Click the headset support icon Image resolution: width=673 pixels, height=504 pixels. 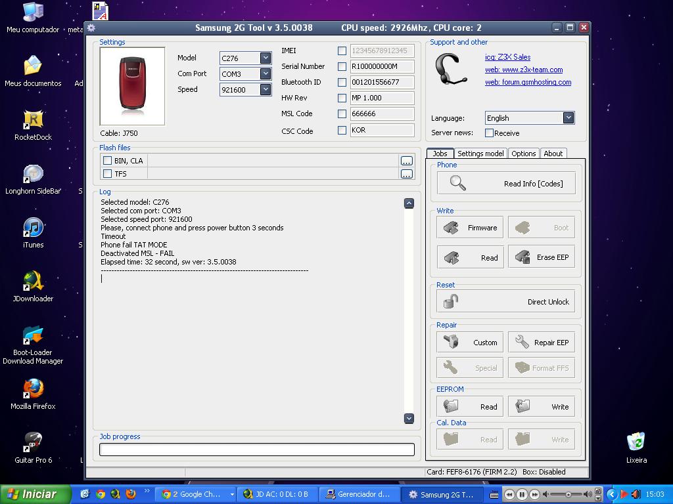tap(451, 70)
